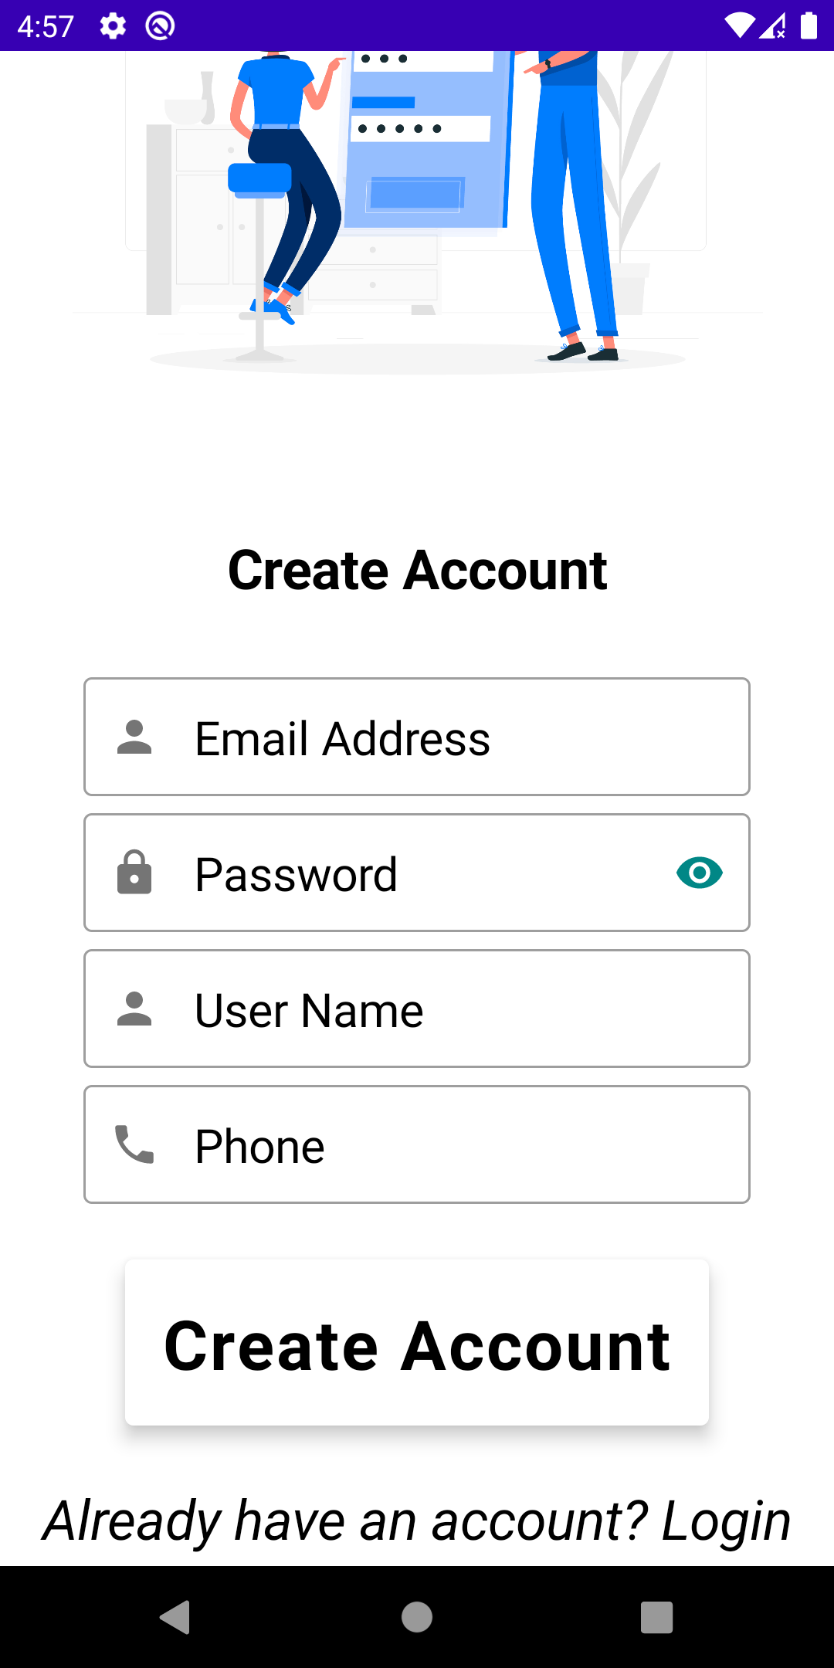Click the phone receiver icon in Phone field
The width and height of the screenshot is (834, 1668).
[134, 1144]
